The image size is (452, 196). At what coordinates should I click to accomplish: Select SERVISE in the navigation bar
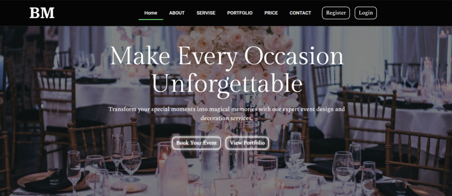click(x=206, y=13)
